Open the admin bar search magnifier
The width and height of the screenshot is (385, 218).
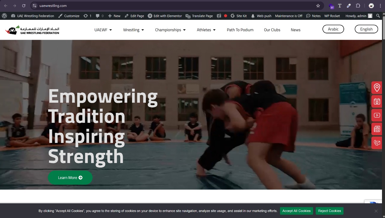[x=378, y=16]
